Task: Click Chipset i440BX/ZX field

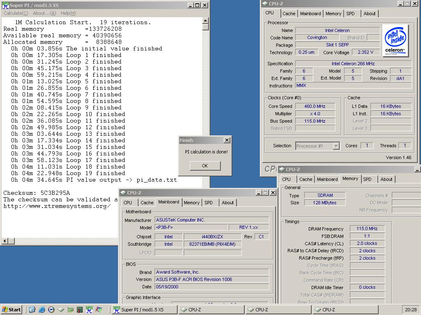Action: (x=213, y=237)
